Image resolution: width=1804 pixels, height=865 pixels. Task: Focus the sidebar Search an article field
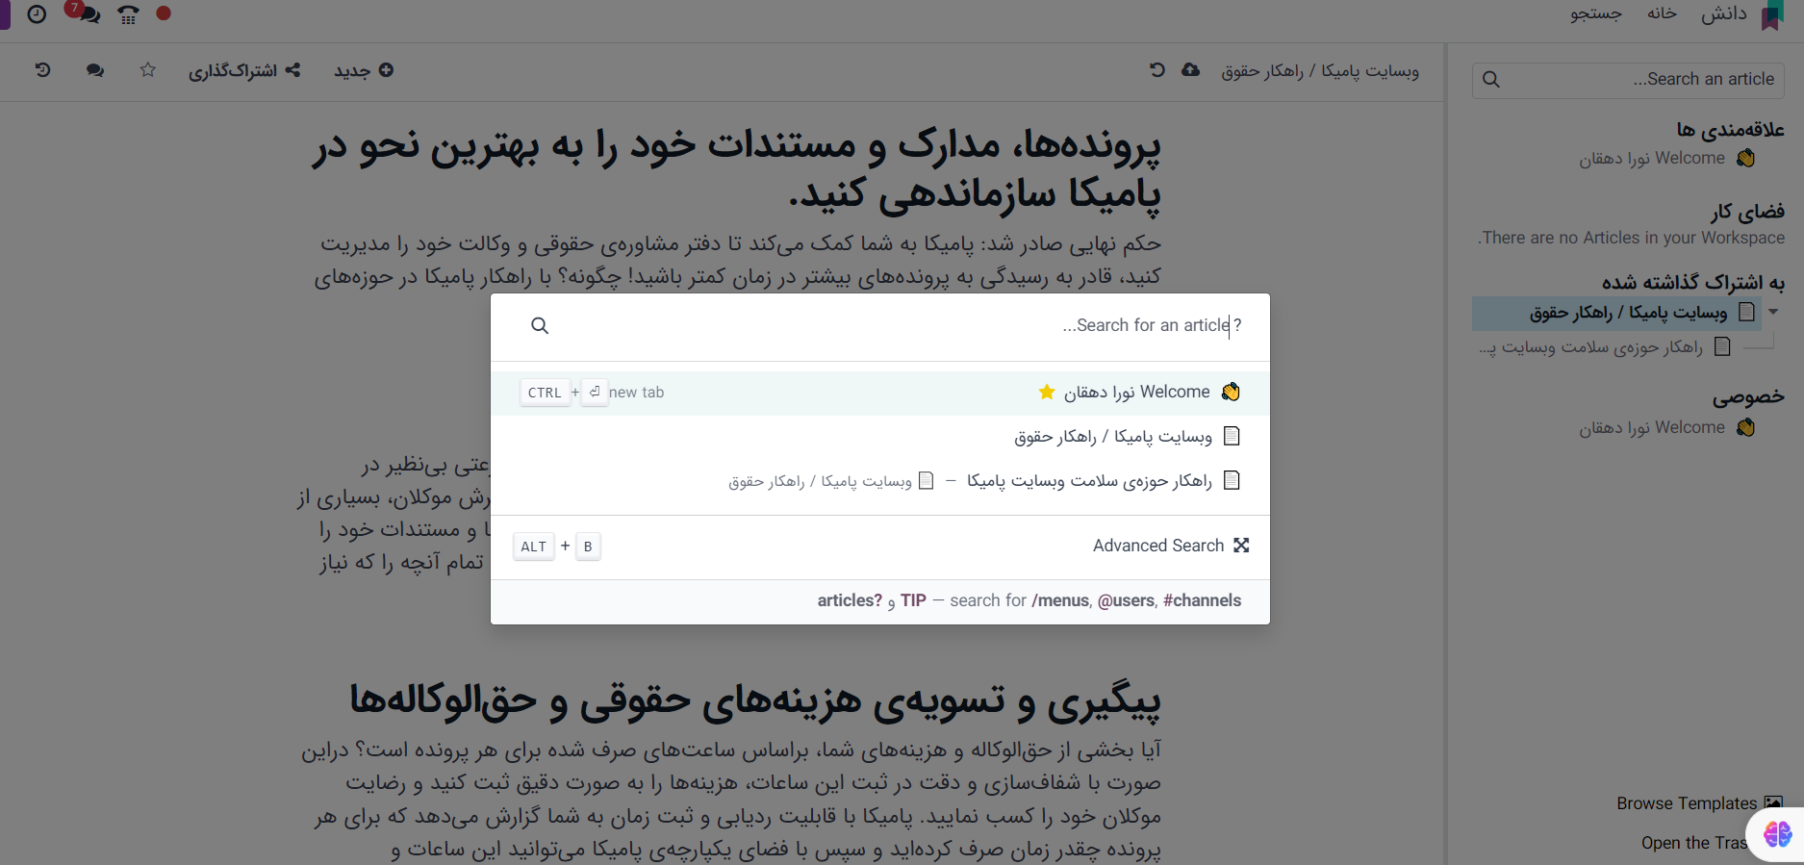[1628, 80]
